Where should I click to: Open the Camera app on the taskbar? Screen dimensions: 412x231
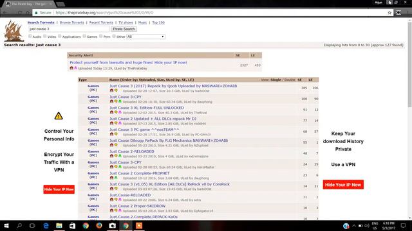(x=113, y=225)
